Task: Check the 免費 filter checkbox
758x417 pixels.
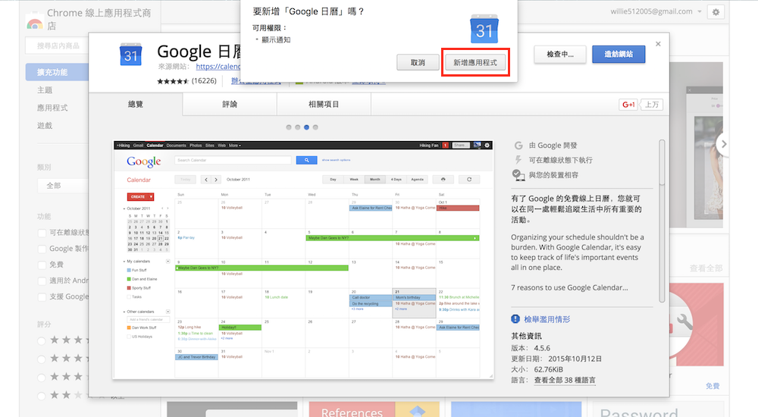Action: [42, 265]
